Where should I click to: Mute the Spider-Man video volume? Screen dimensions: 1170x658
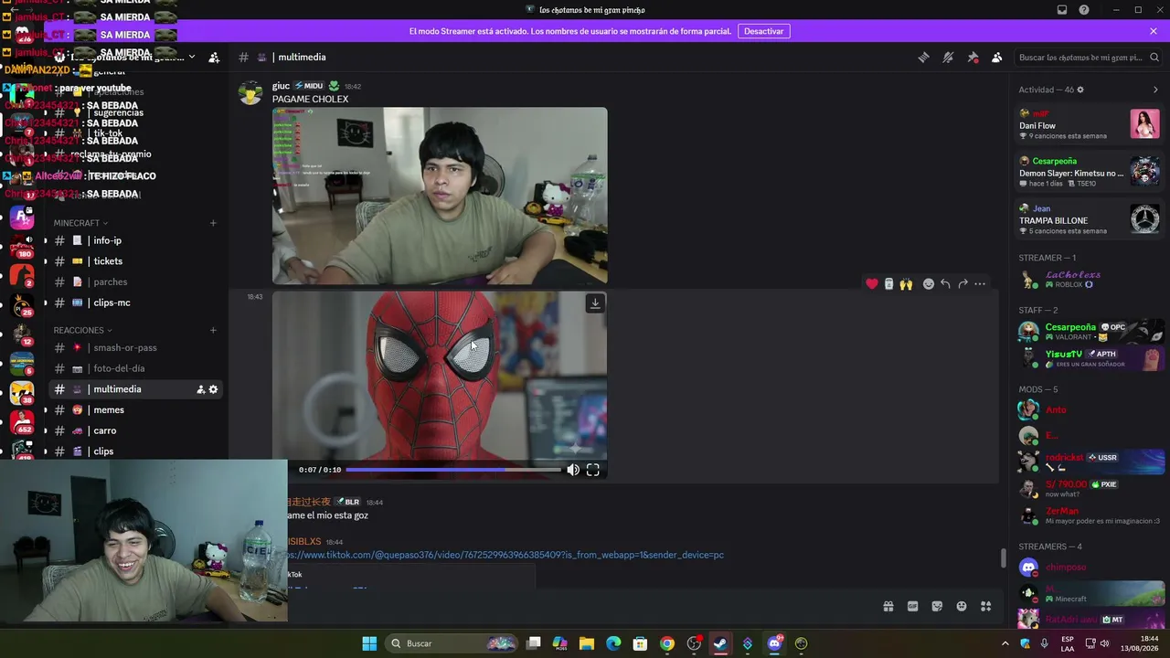coord(573,470)
